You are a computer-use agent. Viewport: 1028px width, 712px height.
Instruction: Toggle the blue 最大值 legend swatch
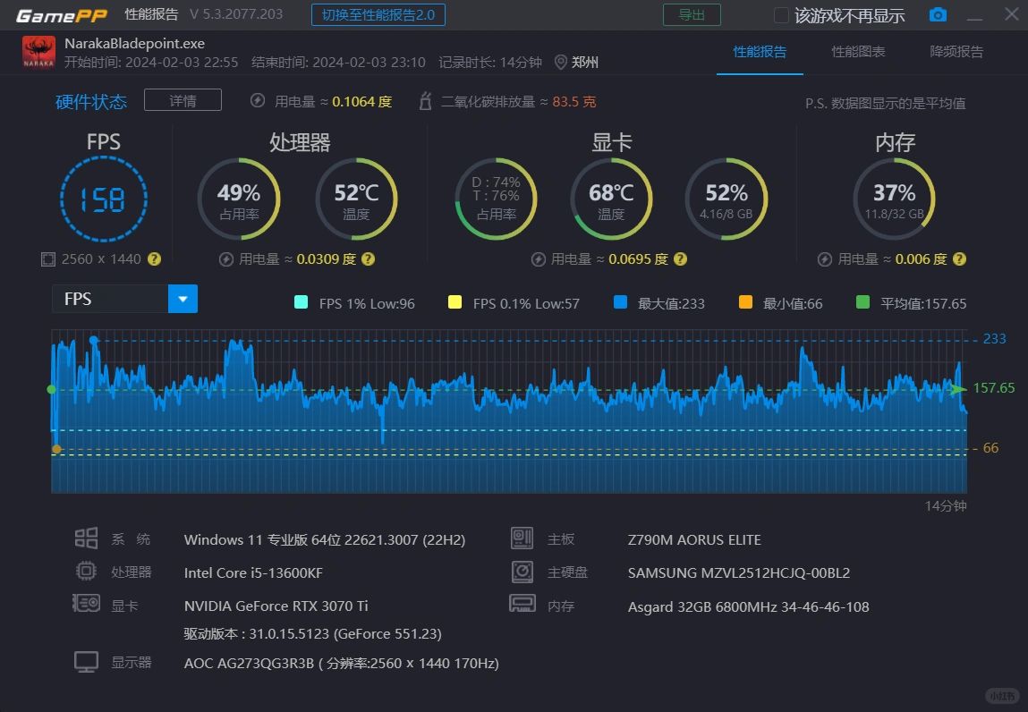(620, 302)
